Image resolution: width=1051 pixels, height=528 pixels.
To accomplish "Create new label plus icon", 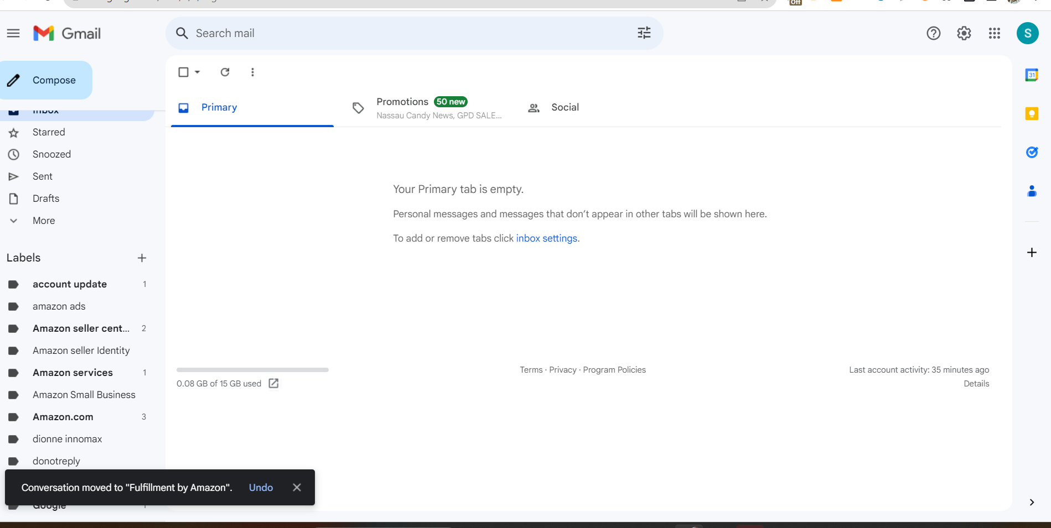I will point(142,258).
